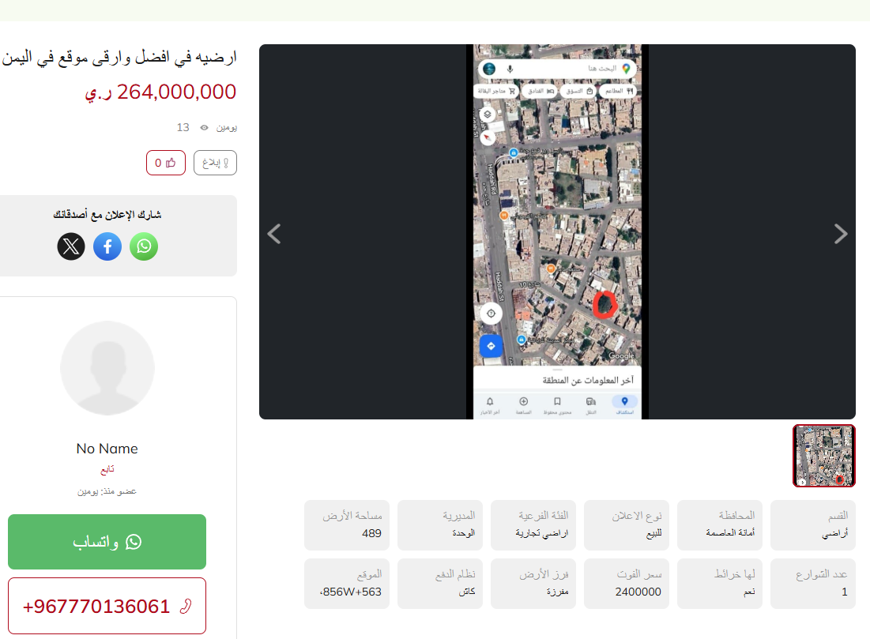Viewport: 870px width, 639px height.
Task: Click the المحافظة أمانة العاصمة detail box
Action: pyautogui.click(x=720, y=525)
